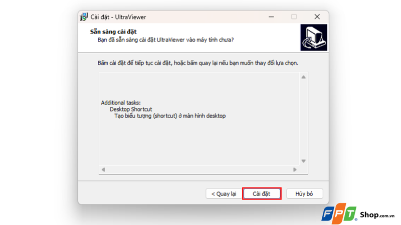The height and width of the screenshot is (225, 401).
Task: Cancel setup with Hủy bỏ button
Action: tap(304, 193)
